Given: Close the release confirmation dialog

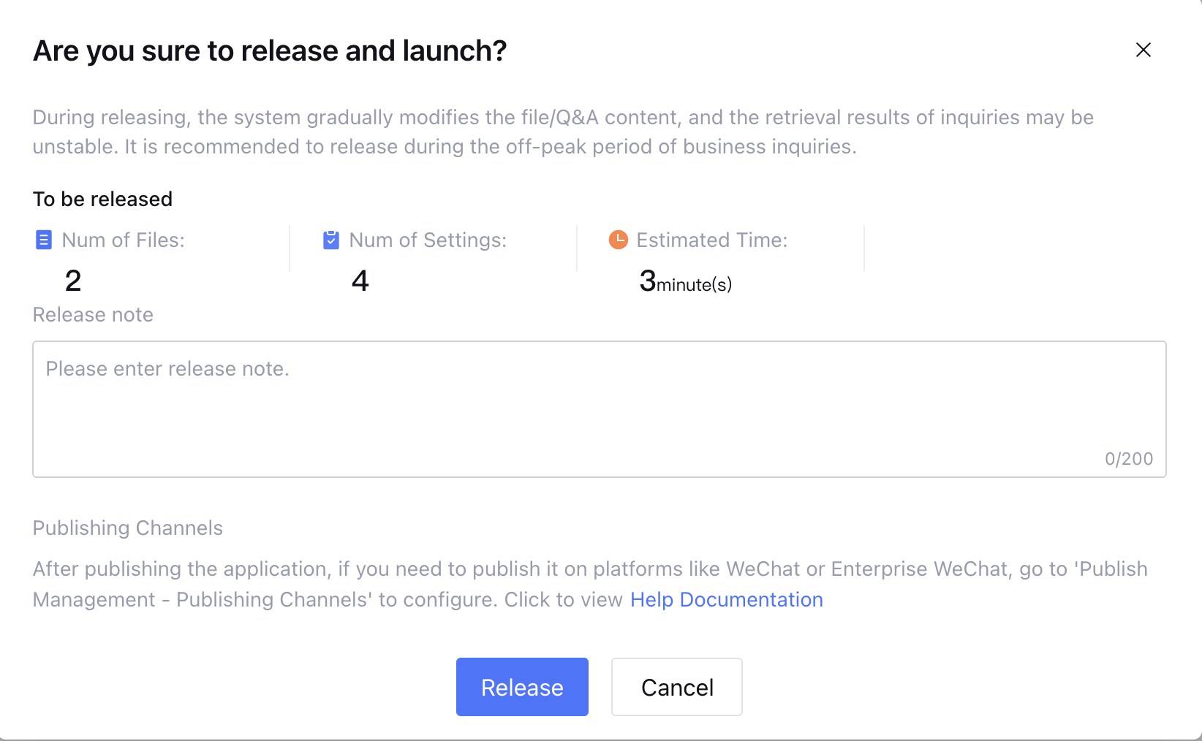Looking at the screenshot, I should (1144, 50).
